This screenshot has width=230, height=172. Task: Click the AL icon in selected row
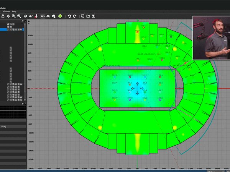[21, 29]
